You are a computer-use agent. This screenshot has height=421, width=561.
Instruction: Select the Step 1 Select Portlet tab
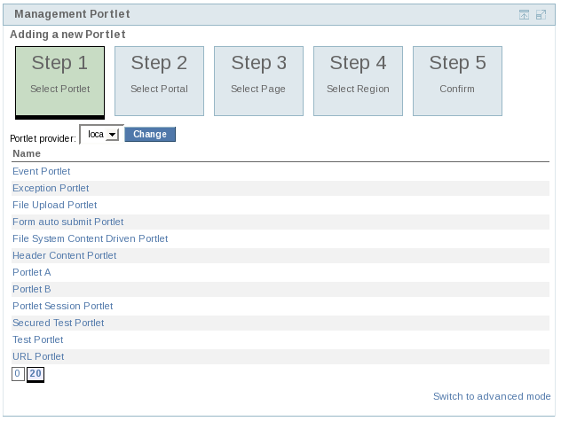59,81
